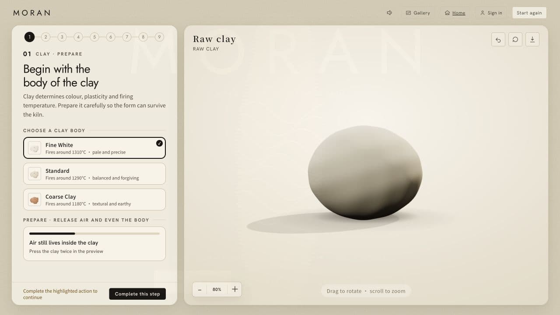Click 'Press the clay twice in the preview'
This screenshot has height=315, width=560.
66,251
